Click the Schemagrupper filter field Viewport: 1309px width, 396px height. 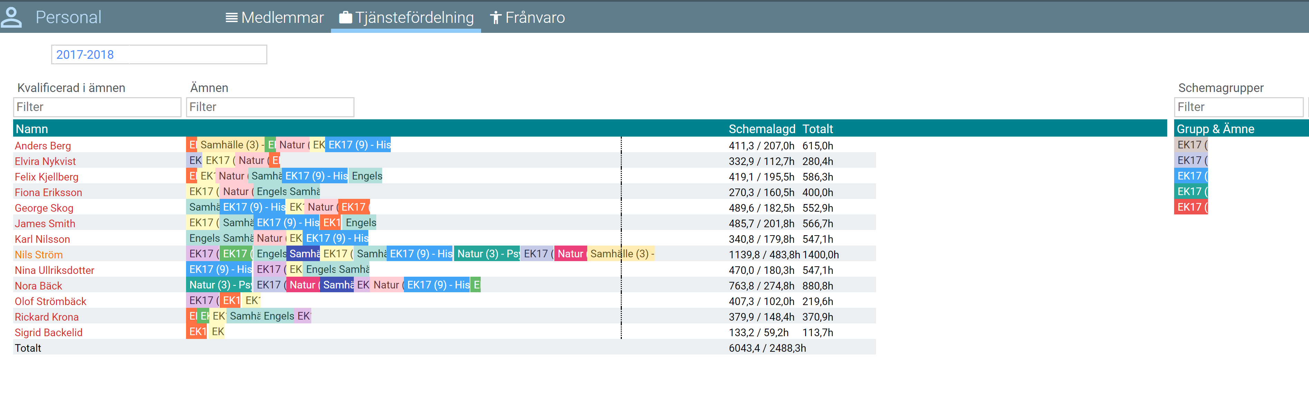pos(1238,107)
